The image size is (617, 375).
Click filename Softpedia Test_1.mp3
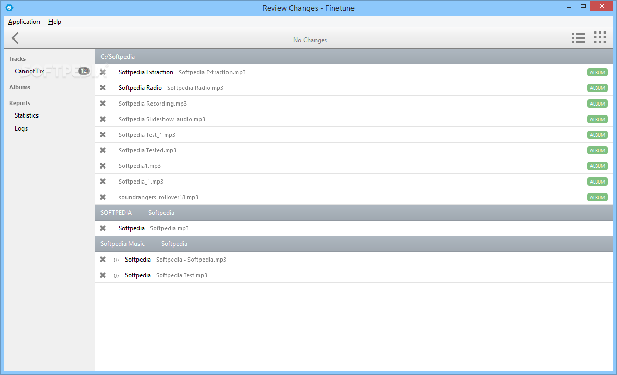coord(147,135)
